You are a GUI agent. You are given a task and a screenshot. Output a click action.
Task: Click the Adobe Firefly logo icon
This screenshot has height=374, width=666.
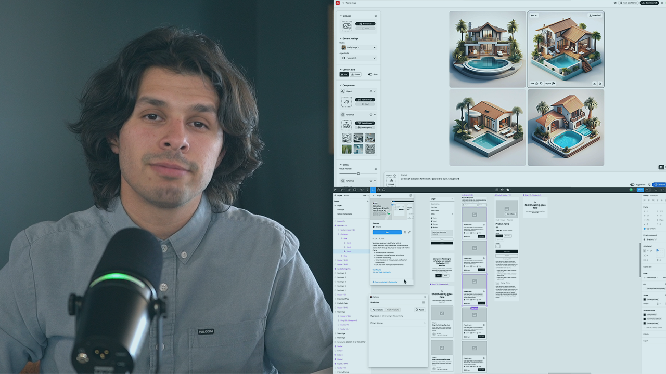pyautogui.click(x=337, y=3)
